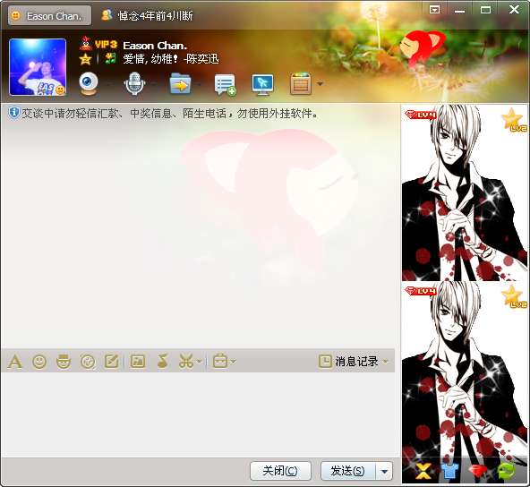Expand the applications box dropdown arrow

point(320,84)
